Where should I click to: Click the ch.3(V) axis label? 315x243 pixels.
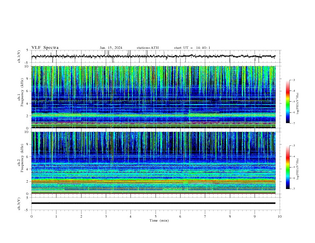[19, 204]
